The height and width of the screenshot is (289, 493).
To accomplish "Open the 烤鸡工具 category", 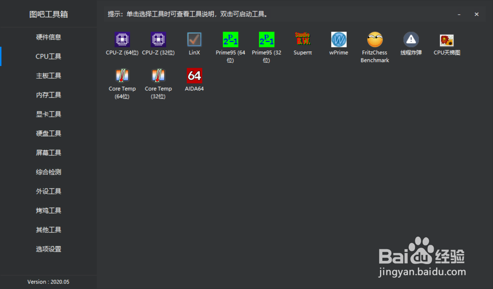I will [49, 210].
